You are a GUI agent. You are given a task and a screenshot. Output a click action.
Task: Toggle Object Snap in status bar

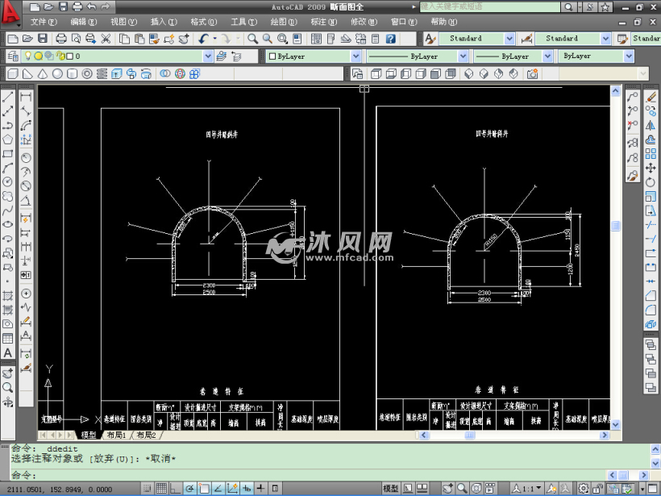click(204, 489)
